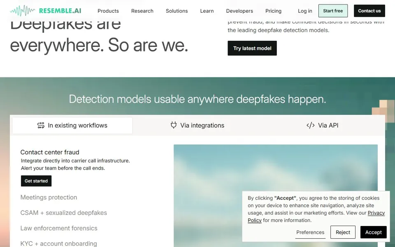Screen dimensions: 395x247
Task: Select the Via API tab
Action: pyautogui.click(x=322, y=125)
